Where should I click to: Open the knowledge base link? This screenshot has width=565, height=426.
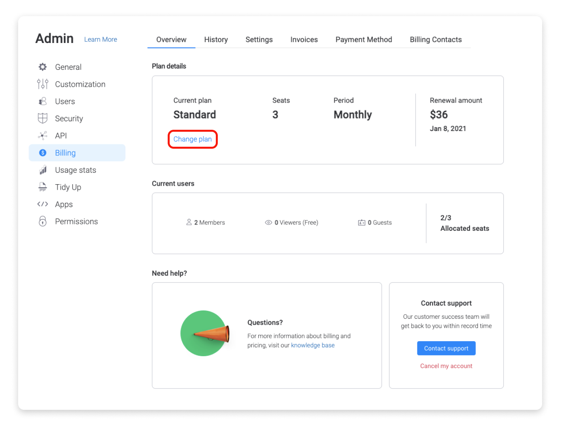pos(313,345)
